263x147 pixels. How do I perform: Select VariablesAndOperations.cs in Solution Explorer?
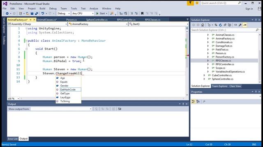coord(230,72)
